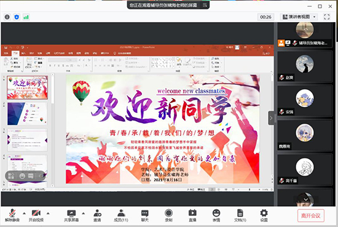The image size is (338, 227).
Task: Open the blue security shield icon
Action: 17,17
